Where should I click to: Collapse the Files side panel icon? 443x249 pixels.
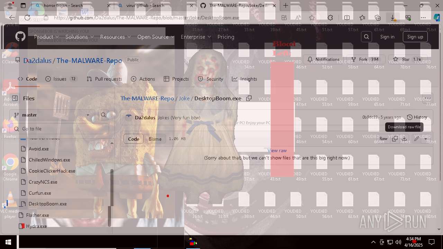coord(15,98)
